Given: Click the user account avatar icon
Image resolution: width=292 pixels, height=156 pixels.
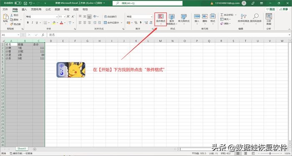Looking at the screenshot, I should (x=244, y=3).
